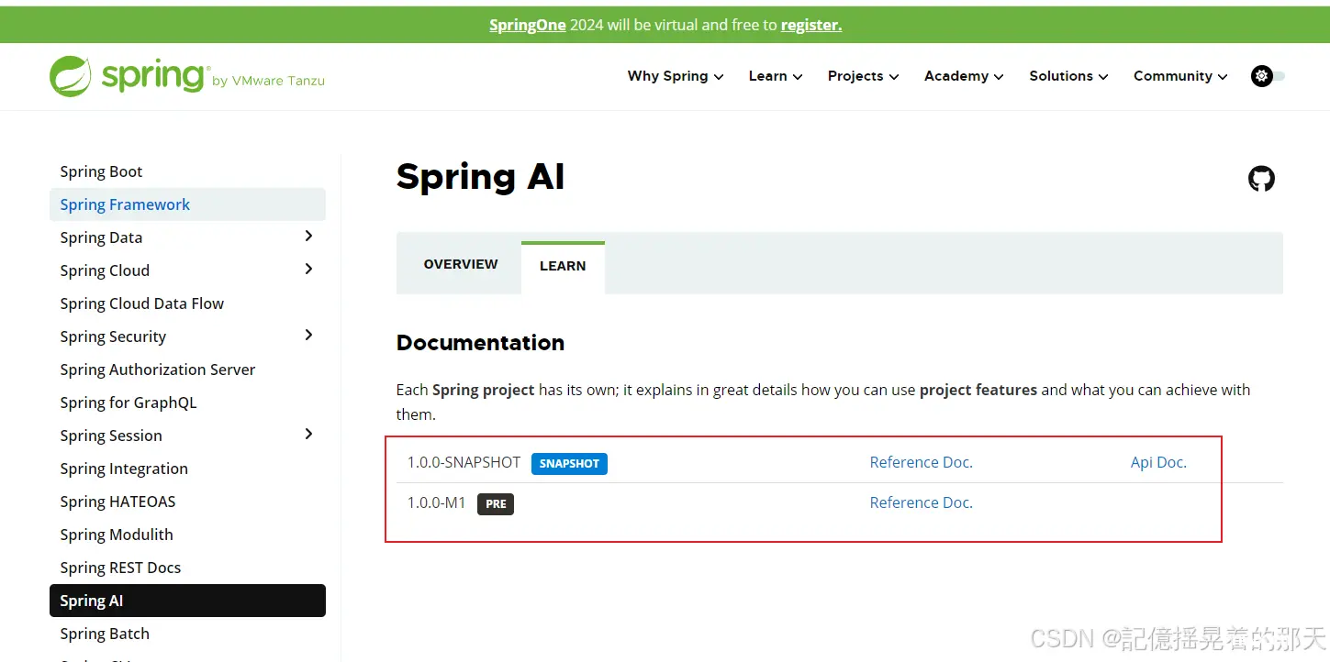Open Reference Doc. for 1.0.0-M1

coord(921,502)
